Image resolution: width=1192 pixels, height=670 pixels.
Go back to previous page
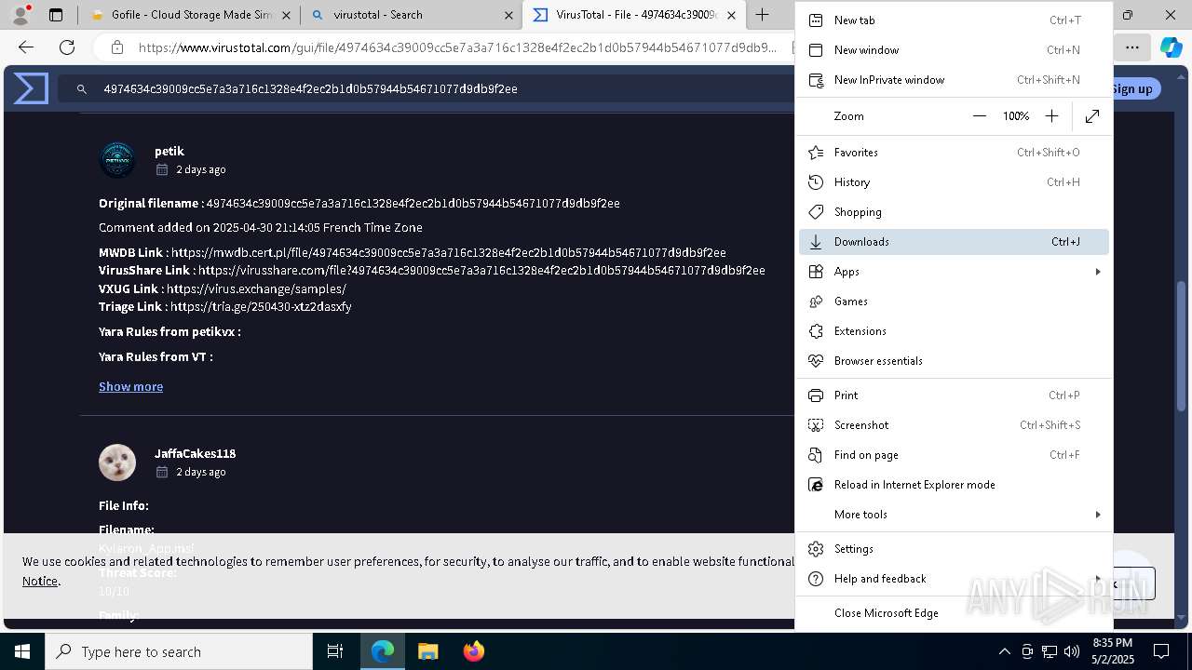[26, 47]
